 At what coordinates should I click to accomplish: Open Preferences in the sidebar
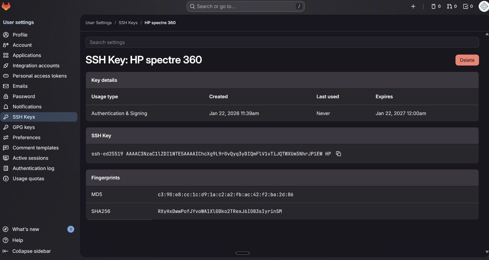pyautogui.click(x=39, y=137)
